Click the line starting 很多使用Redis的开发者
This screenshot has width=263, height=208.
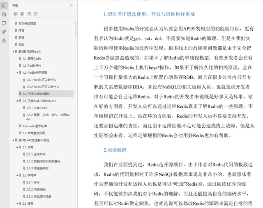(179, 29)
